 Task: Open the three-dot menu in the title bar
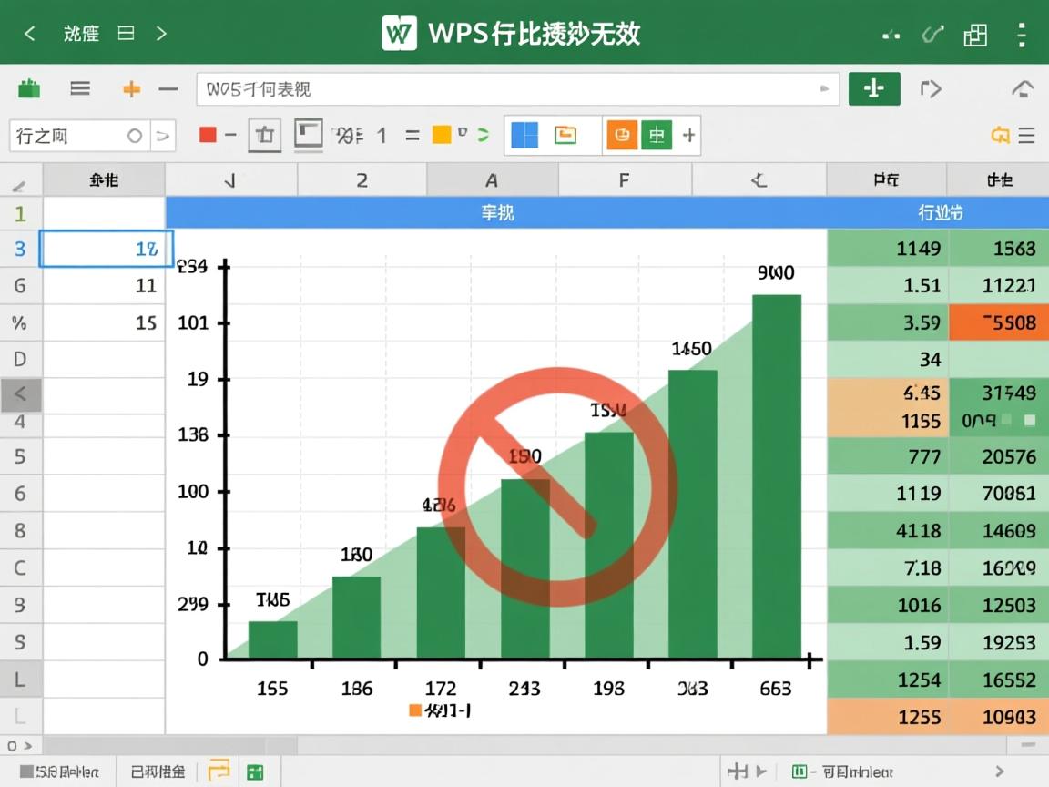pos(1023,34)
